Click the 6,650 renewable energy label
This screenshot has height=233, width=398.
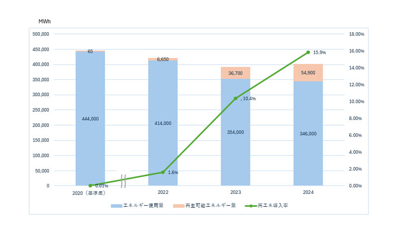pyautogui.click(x=163, y=59)
